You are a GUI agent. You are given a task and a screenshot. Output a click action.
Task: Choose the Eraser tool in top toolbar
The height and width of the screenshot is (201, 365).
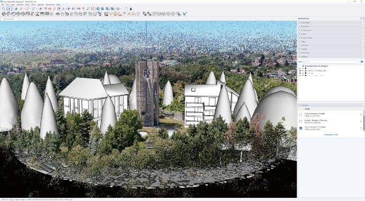point(16,9)
